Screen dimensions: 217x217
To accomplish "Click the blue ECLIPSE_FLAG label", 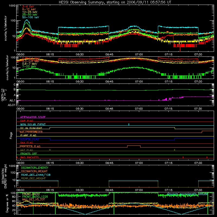I will (x=30, y=139).
